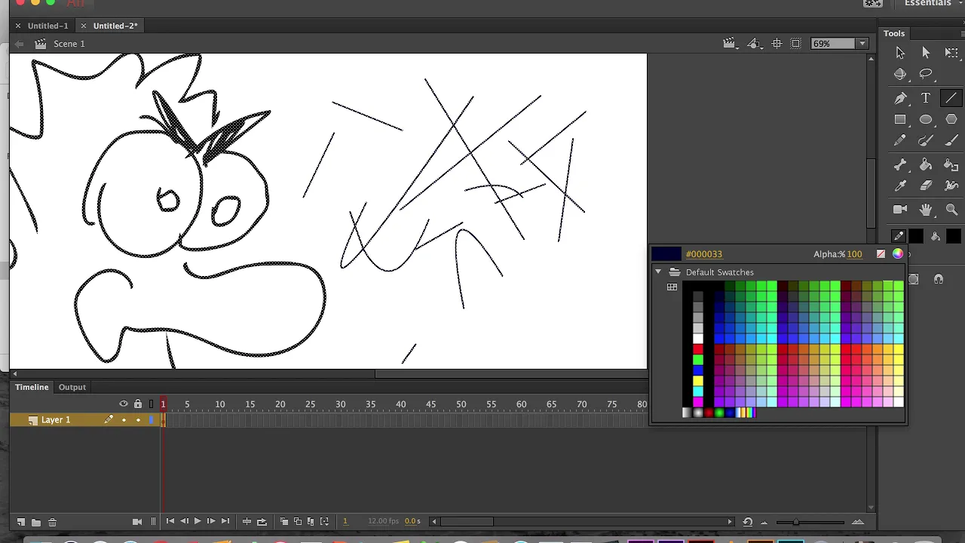Toggle Snap to Objects magnet
Screen dimensions: 965x543
(938, 279)
